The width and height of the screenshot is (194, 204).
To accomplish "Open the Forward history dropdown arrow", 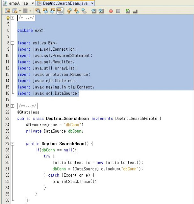I will [x=30, y=11].
